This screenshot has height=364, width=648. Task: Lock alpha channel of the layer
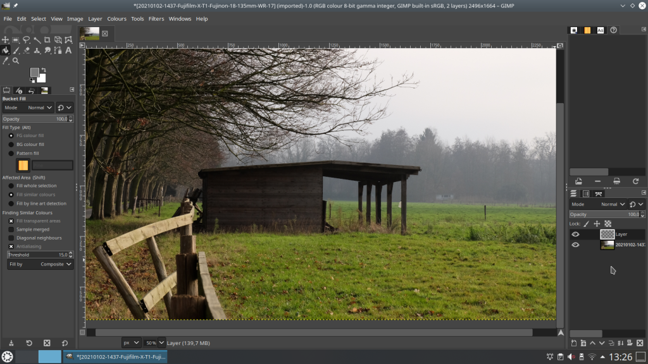click(607, 224)
